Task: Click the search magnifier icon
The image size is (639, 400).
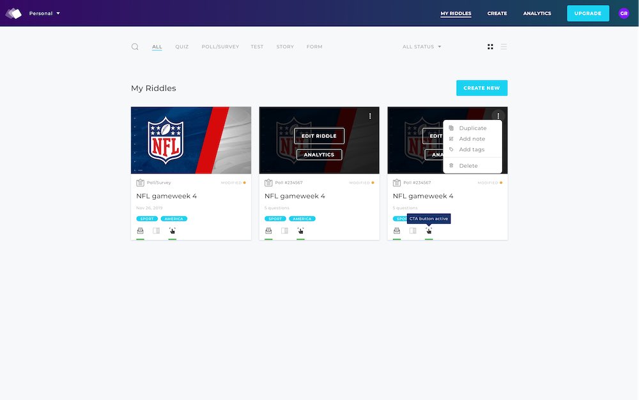Action: point(135,47)
